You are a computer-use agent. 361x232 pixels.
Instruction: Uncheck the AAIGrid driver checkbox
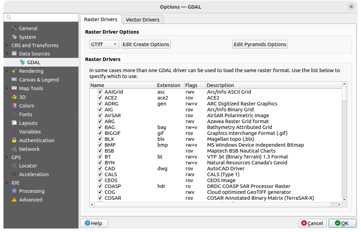[x=100, y=92]
